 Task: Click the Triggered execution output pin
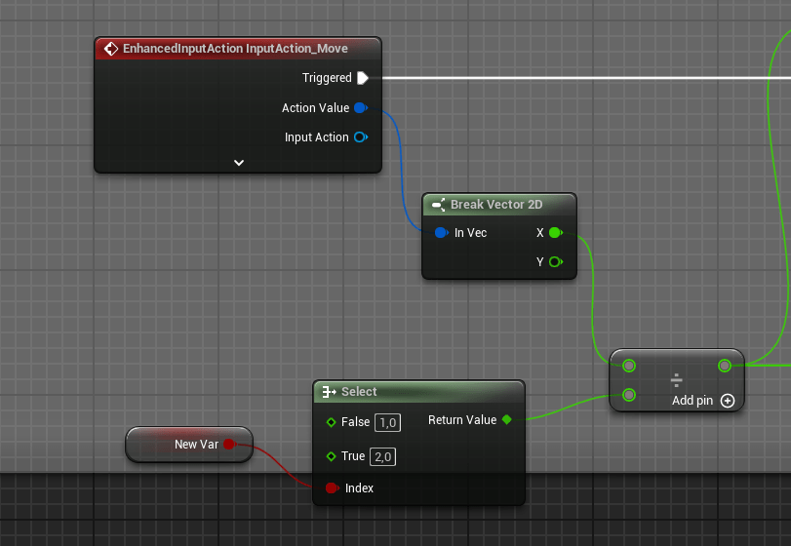362,78
